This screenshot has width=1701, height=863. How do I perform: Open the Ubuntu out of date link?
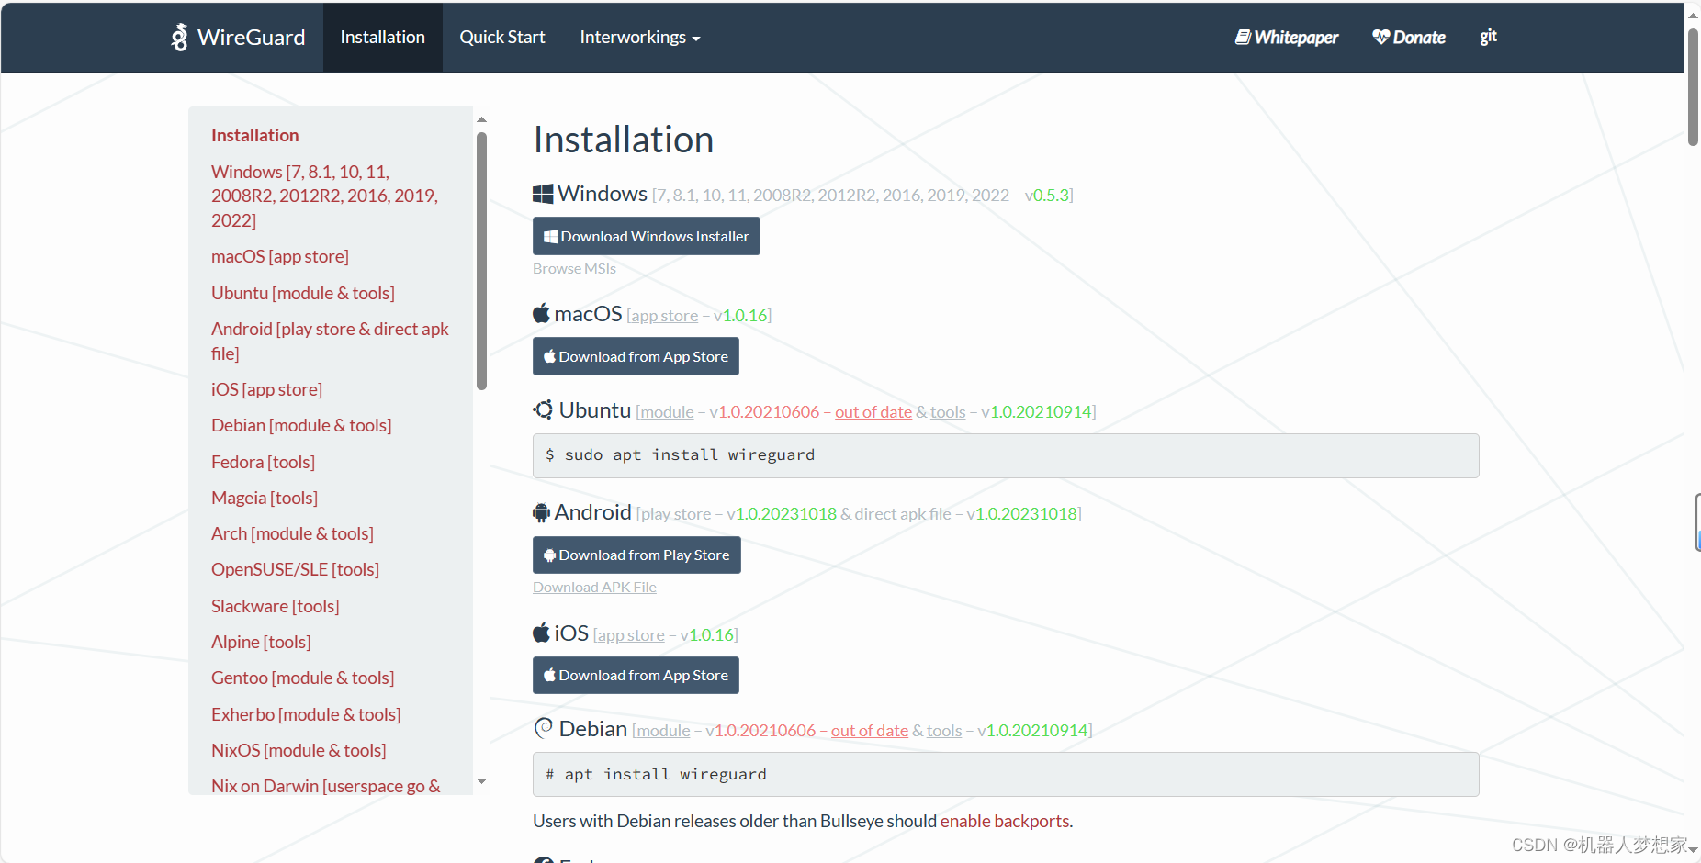pos(873,412)
